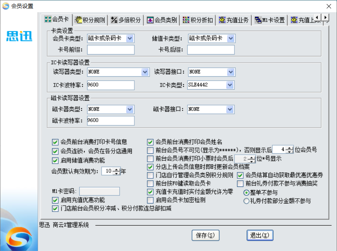
Task: Uncheck 会员前台消费打印卡号信息 checkbox
Action: tap(55, 142)
